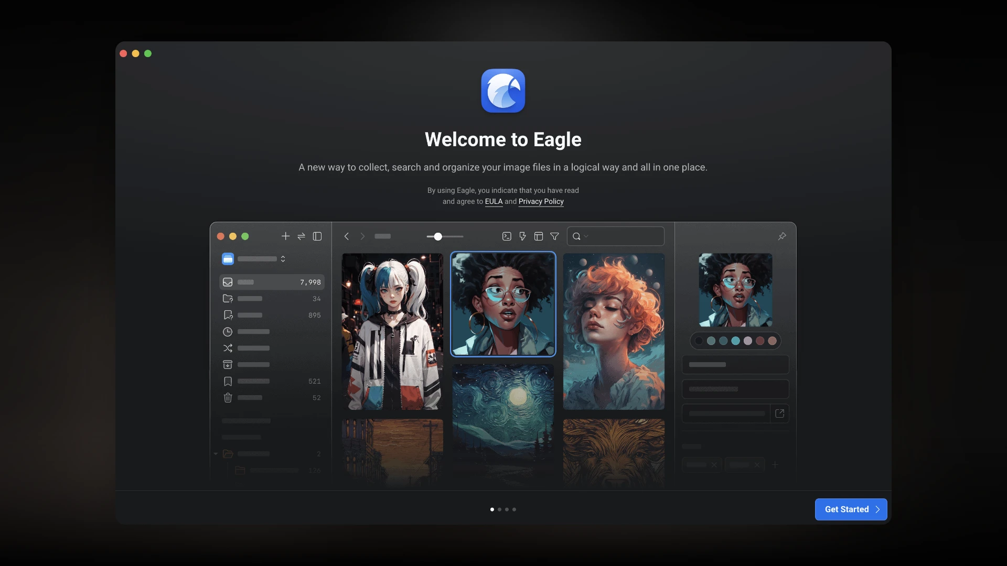Click the green zoom button of the welcome window

tap(148, 53)
